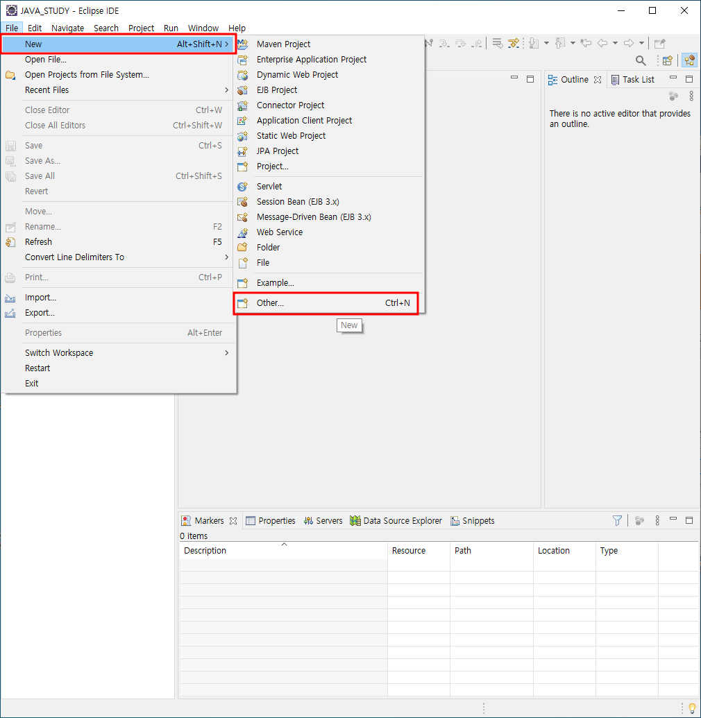Open the Forward history dropdown arrow
This screenshot has width=701, height=718.
[641, 44]
